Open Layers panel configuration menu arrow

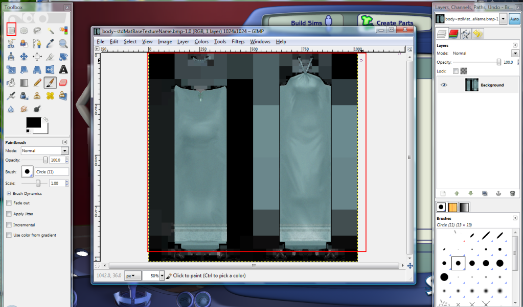515,45
